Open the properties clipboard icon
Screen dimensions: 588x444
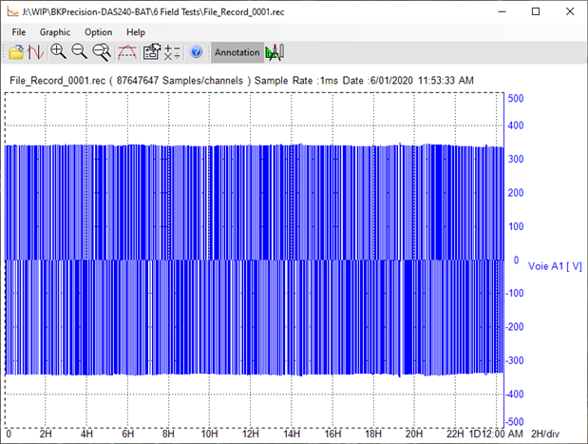[x=150, y=52]
